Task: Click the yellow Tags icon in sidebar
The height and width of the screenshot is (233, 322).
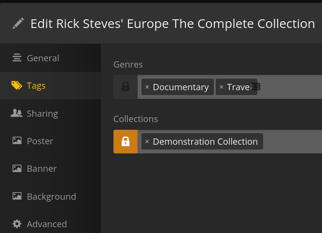Action: click(x=17, y=85)
